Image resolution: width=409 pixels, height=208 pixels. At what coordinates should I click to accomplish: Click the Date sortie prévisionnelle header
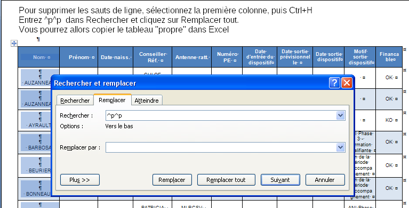pos(295,57)
